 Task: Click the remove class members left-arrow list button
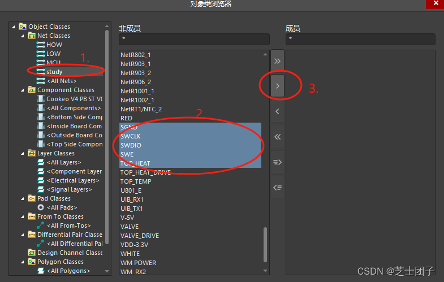click(277, 188)
